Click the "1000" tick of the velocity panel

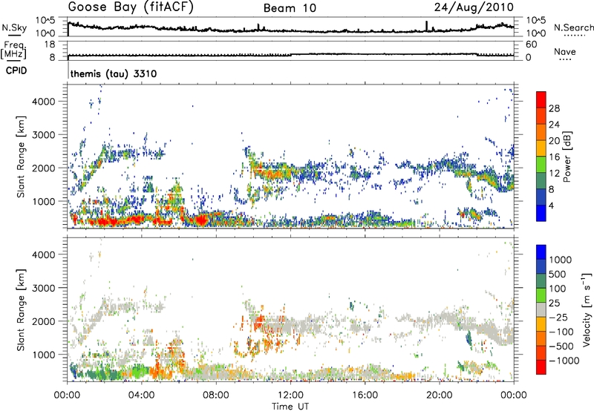pos(44,355)
